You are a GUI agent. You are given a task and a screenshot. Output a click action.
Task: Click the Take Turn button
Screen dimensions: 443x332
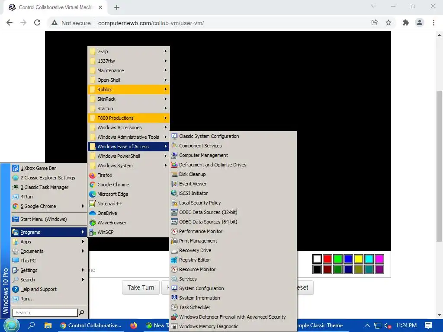(x=141, y=287)
